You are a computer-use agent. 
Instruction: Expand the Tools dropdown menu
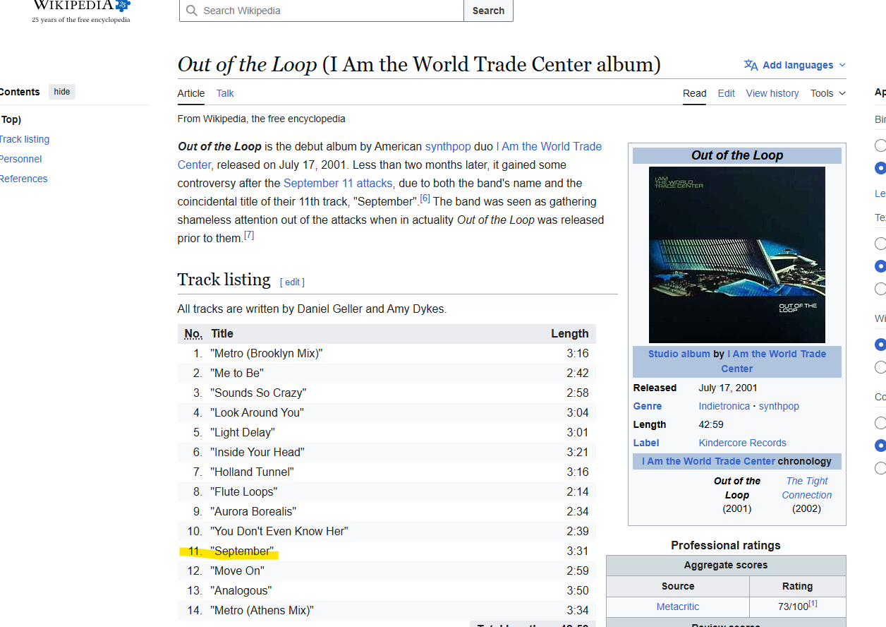coord(827,93)
